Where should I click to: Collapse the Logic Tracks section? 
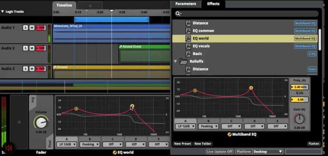2,12
